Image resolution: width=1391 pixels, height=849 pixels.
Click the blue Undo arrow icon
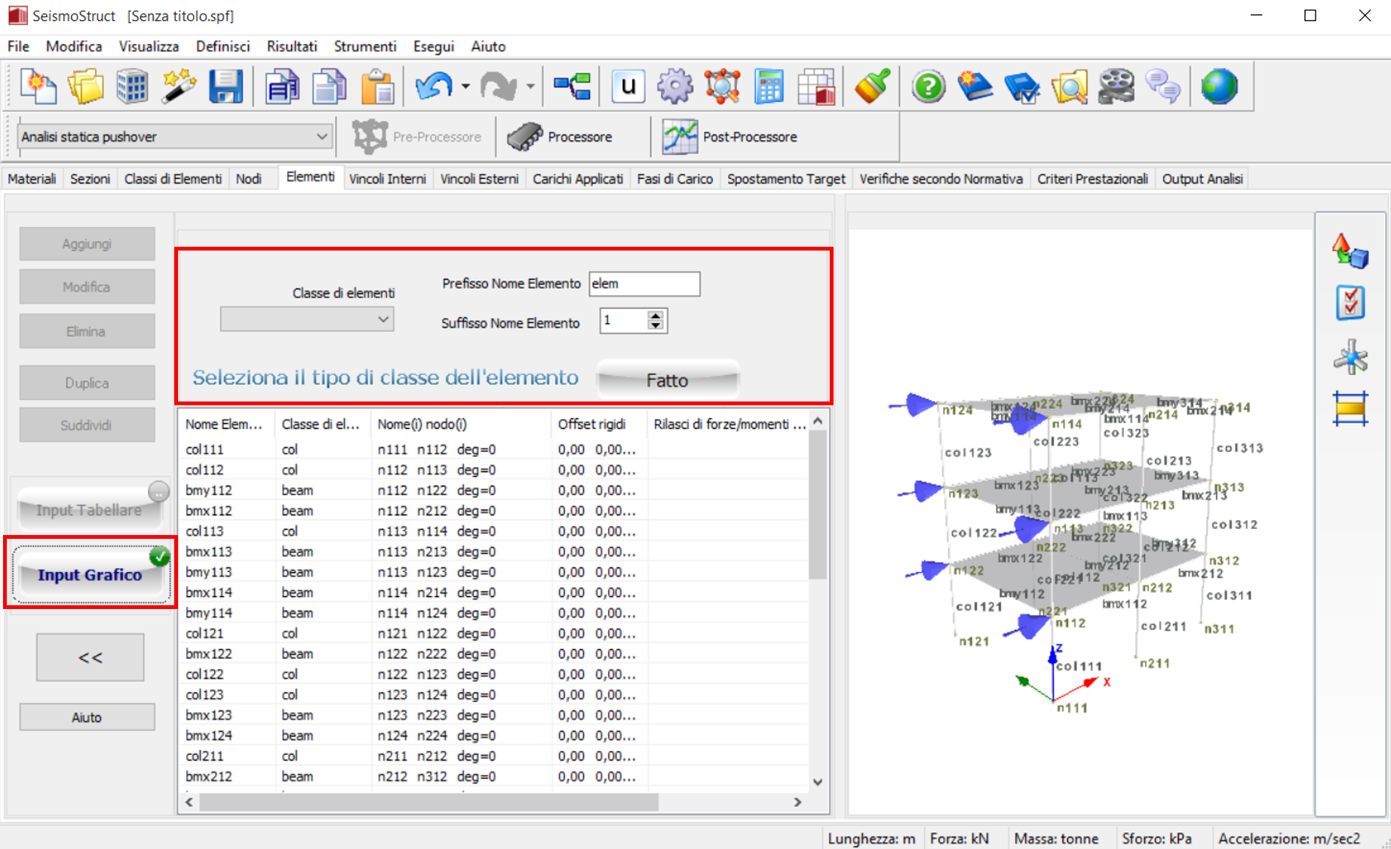click(x=434, y=87)
